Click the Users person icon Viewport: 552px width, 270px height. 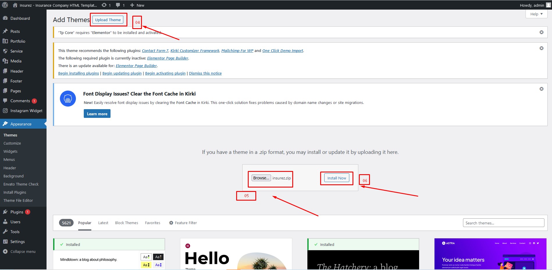[x=5, y=222]
